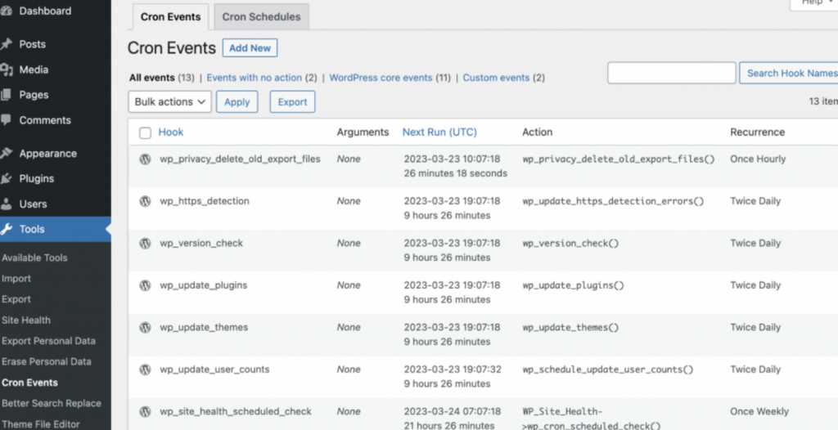Open the Bulk actions dropdown
The height and width of the screenshot is (430, 838).
click(x=170, y=101)
